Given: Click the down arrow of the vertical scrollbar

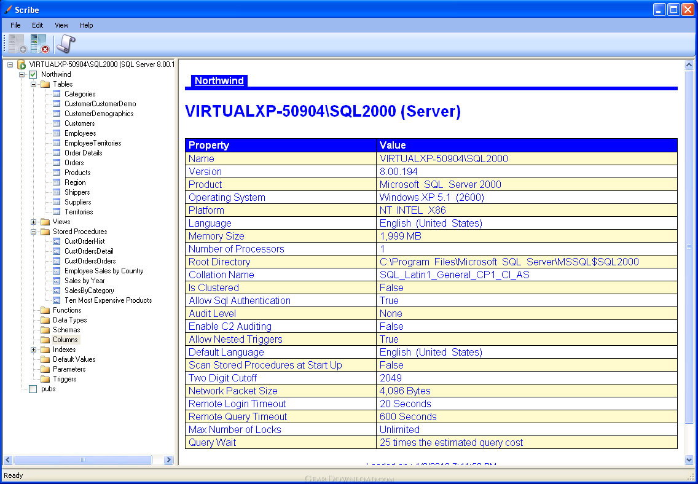Looking at the screenshot, I should [x=689, y=459].
